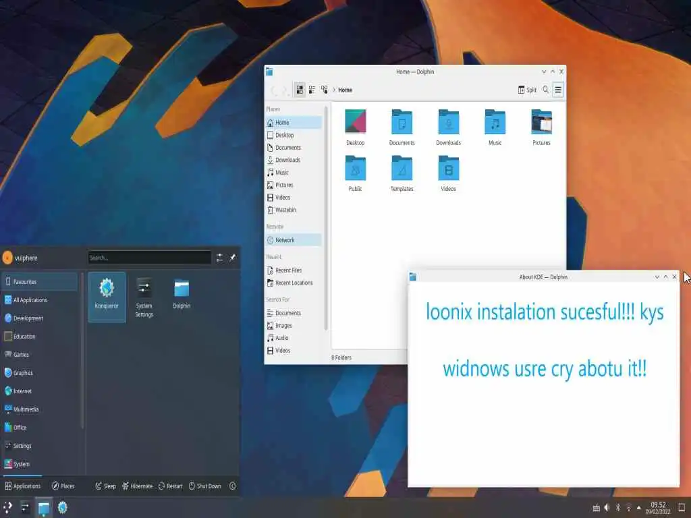Open the search icon in Dolphin toolbar
The height and width of the screenshot is (518, 691).
tap(545, 90)
